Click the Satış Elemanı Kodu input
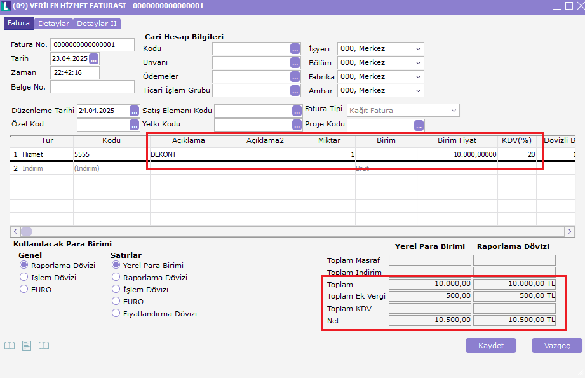 253,111
